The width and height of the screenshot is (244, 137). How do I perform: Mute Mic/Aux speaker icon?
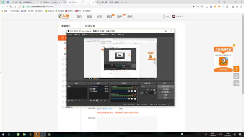[x=132, y=99]
